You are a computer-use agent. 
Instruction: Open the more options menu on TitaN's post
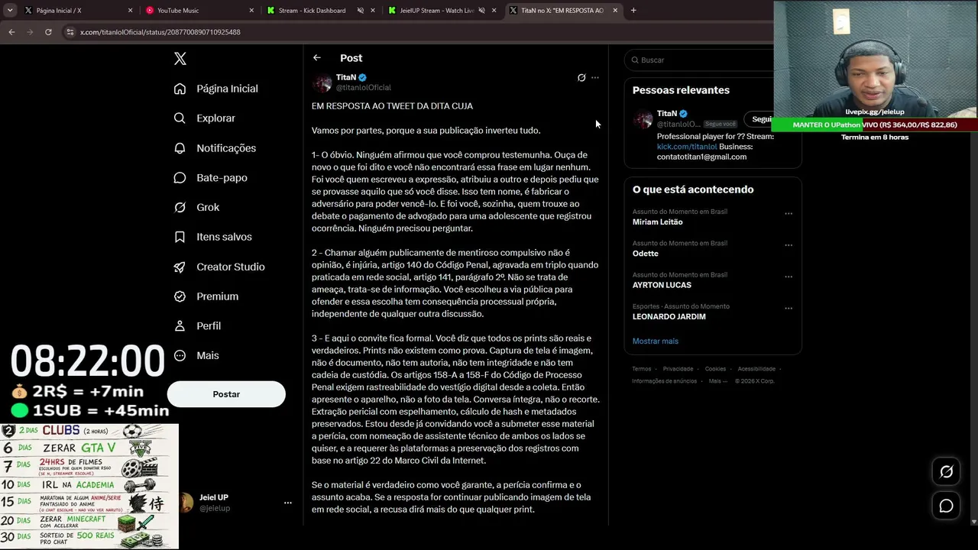point(595,78)
